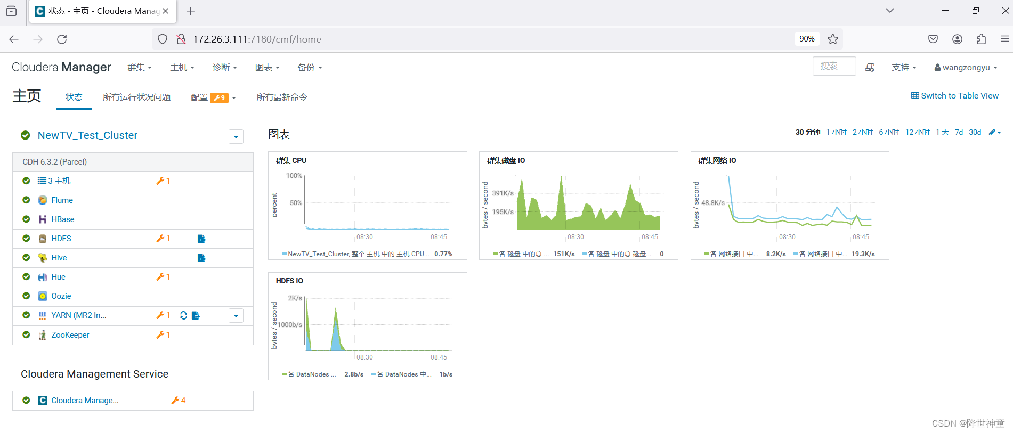Open the ZooKeeper service link
Viewport: 1013px width, 433px height.
click(x=70, y=335)
